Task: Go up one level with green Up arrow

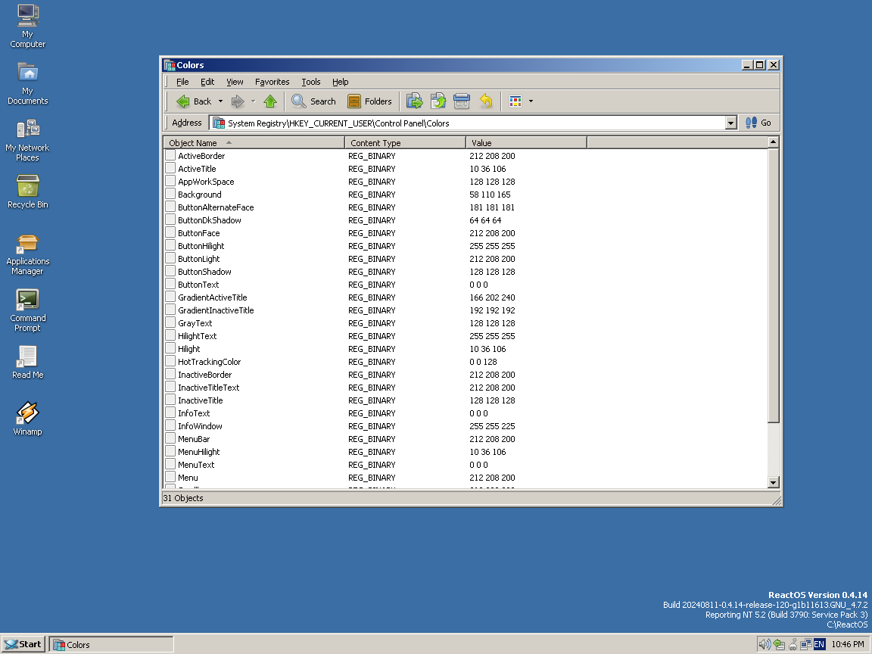Action: [270, 101]
